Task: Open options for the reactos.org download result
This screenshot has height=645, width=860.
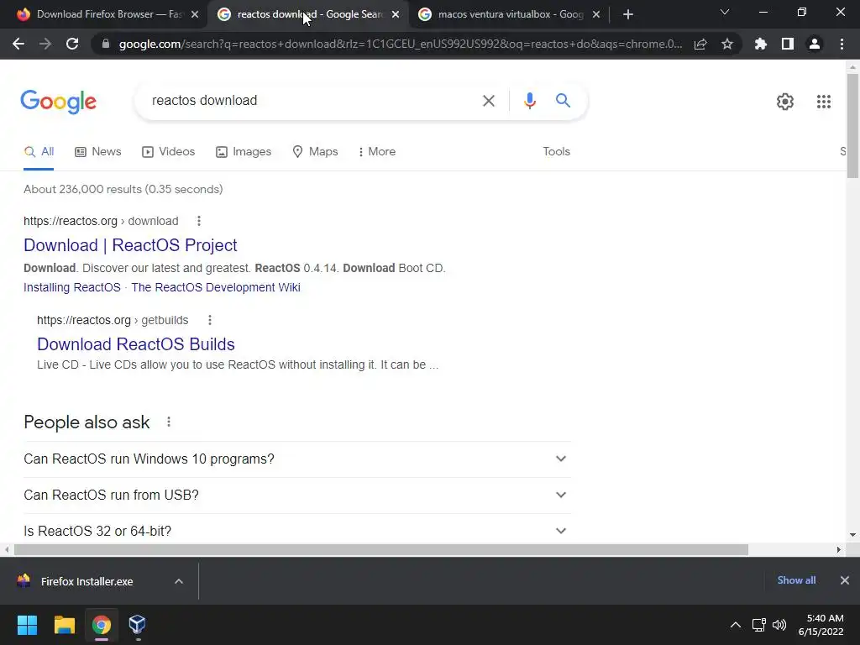Action: click(198, 221)
